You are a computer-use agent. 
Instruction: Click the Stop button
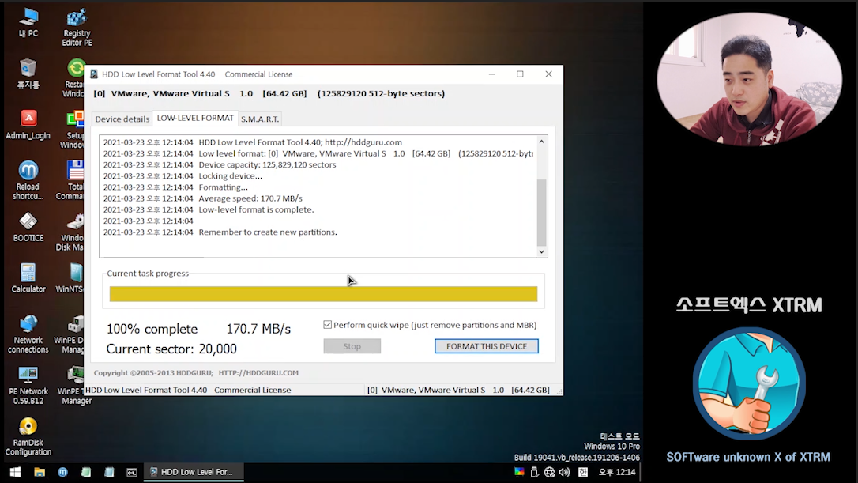(352, 346)
